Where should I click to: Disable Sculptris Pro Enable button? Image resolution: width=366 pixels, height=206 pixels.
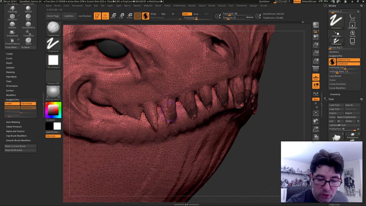coord(12,104)
